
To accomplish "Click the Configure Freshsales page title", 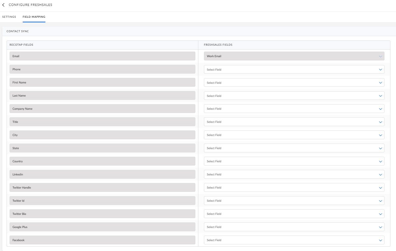I will click(30, 5).
